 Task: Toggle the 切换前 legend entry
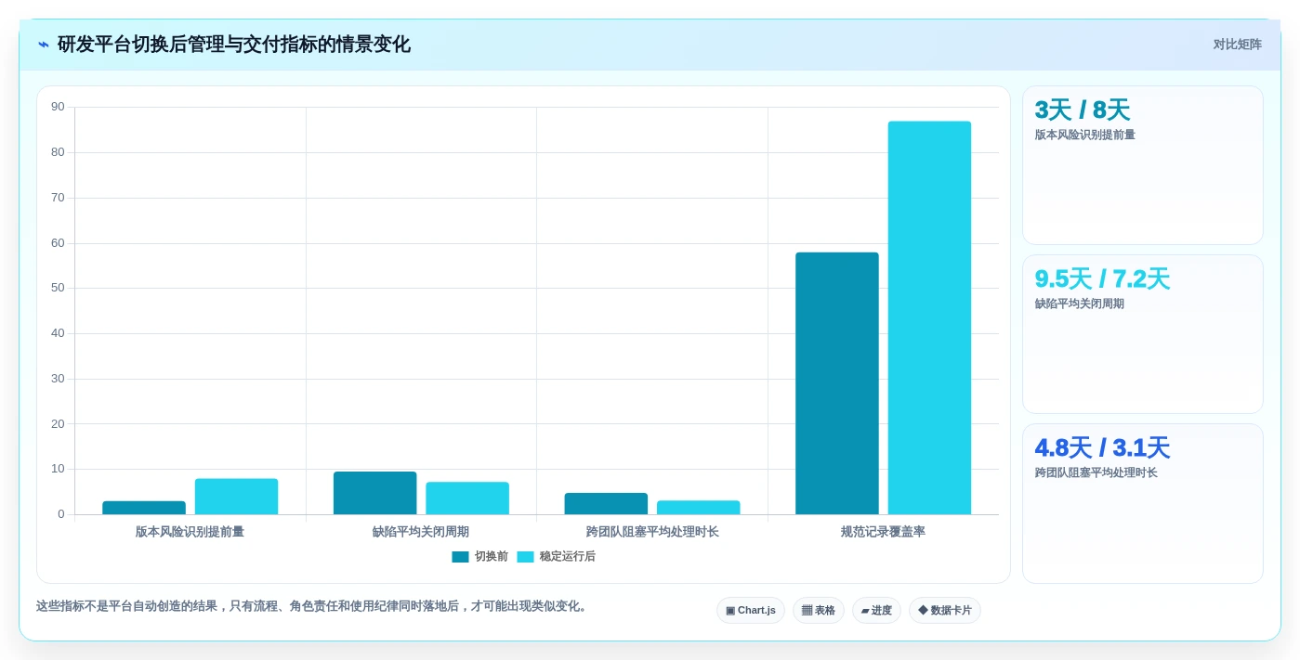479,557
